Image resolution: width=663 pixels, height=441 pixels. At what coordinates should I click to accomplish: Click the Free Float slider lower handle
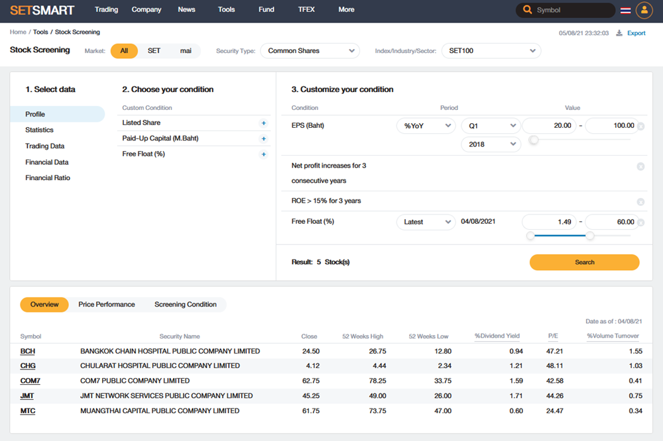click(530, 236)
